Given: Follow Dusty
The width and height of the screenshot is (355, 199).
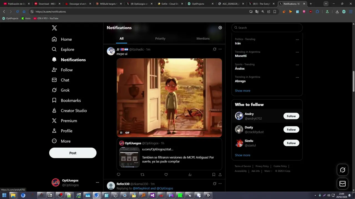Looking at the screenshot, I should (291, 130).
